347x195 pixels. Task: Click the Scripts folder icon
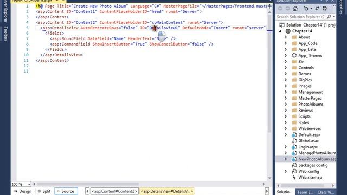(x=294, y=116)
